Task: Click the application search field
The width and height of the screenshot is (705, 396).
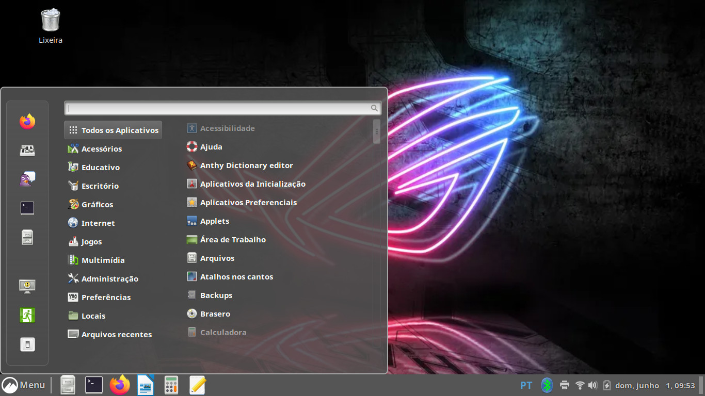Action: [219, 108]
